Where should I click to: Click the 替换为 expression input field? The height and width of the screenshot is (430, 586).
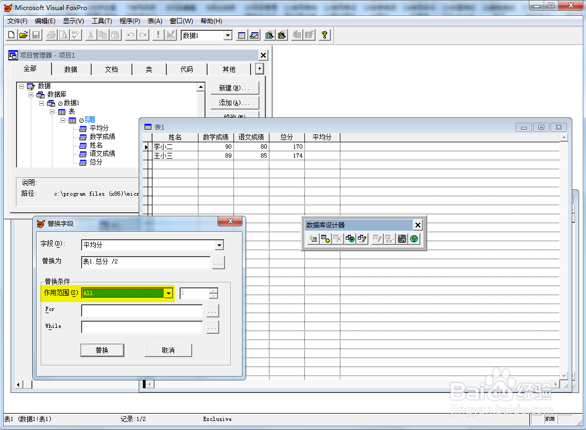(x=146, y=262)
